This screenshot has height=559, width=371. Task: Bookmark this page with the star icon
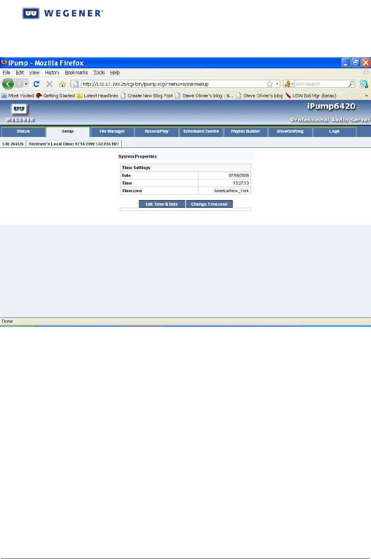[270, 84]
